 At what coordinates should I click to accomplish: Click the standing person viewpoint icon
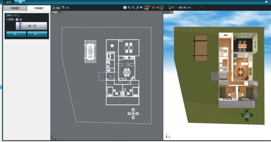137,8
